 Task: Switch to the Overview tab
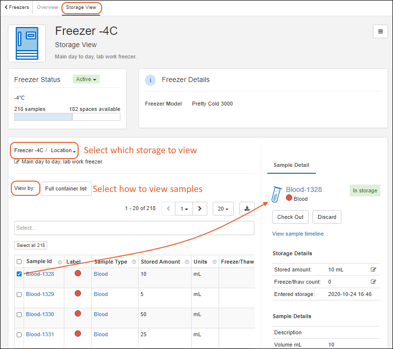47,7
